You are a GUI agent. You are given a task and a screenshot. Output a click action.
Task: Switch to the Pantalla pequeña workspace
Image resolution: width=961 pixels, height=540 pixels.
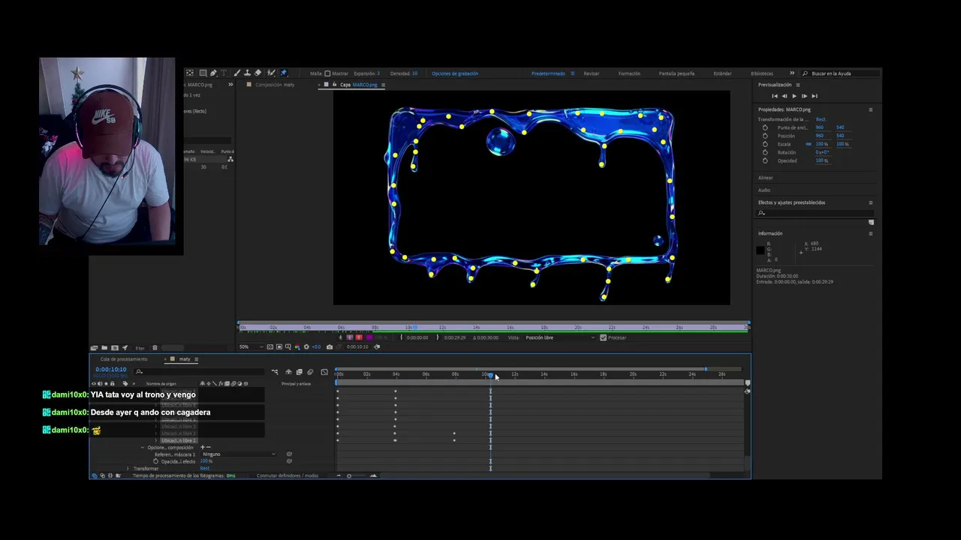[676, 73]
